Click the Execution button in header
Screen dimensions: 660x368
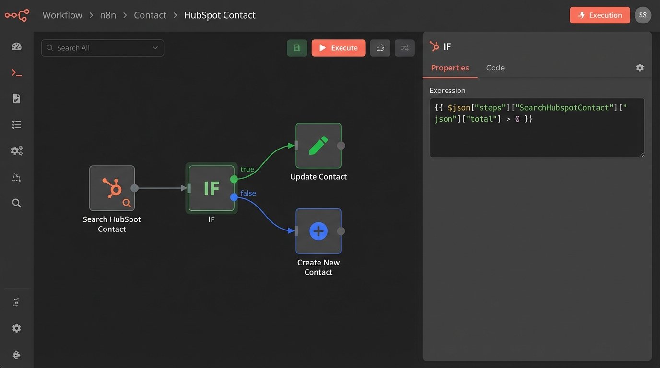[x=600, y=15]
